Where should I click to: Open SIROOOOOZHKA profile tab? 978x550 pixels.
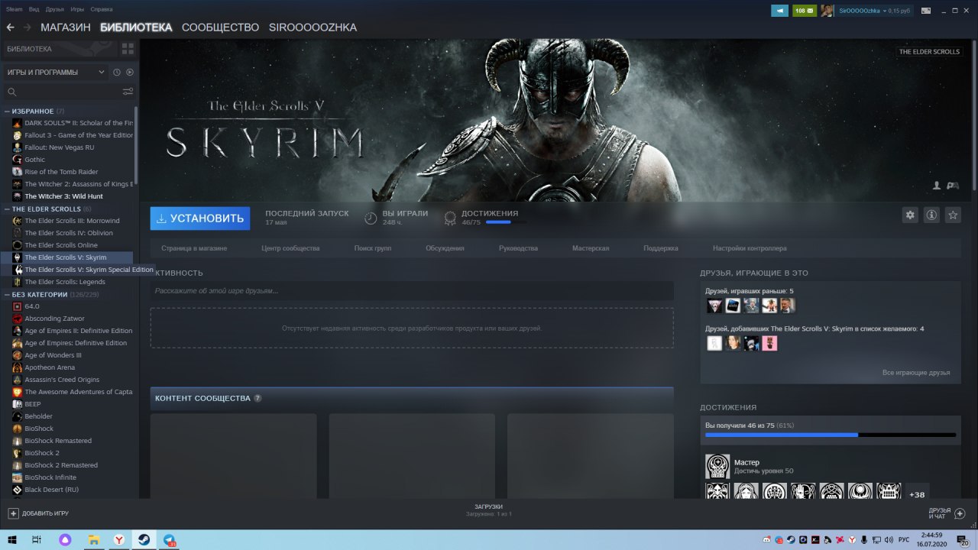[x=313, y=27]
